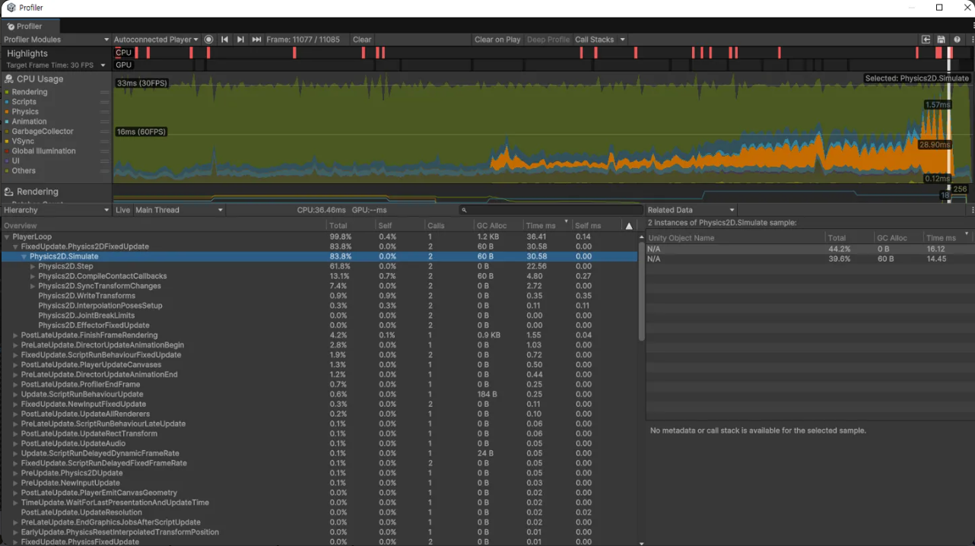Collapse FixedUpdate.Physics2DFixedUpdate node
The height and width of the screenshot is (546, 975).
(15, 247)
